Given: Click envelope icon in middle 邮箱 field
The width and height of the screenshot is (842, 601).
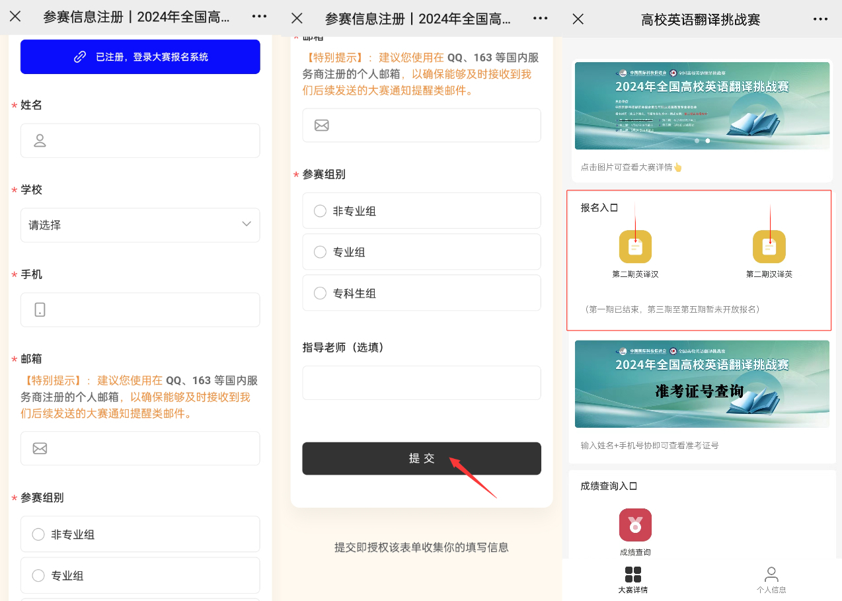Looking at the screenshot, I should coord(322,126).
